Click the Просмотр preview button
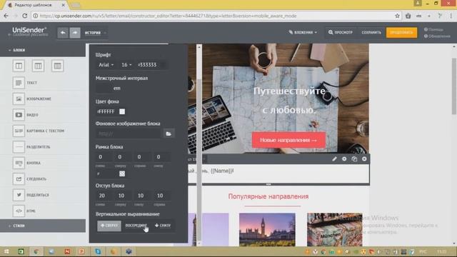Screen dimensions: 457x257 (341, 32)
